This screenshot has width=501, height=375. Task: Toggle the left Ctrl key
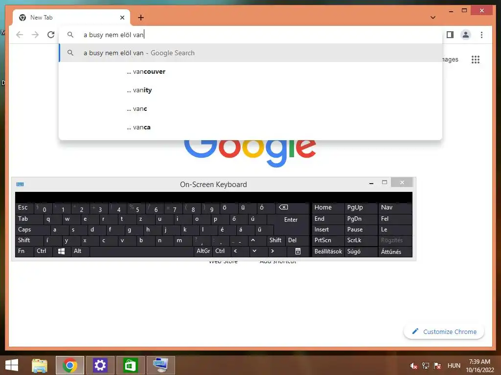coord(43,251)
